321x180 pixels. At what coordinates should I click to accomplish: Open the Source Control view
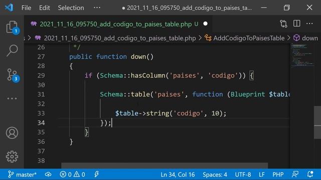12,75
